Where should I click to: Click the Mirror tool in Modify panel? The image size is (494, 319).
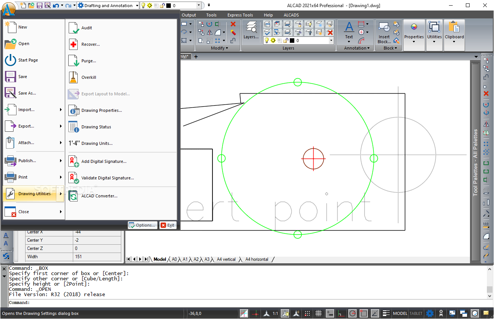tap(209, 32)
